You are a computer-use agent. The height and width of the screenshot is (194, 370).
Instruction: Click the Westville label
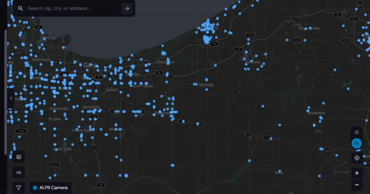(206, 85)
